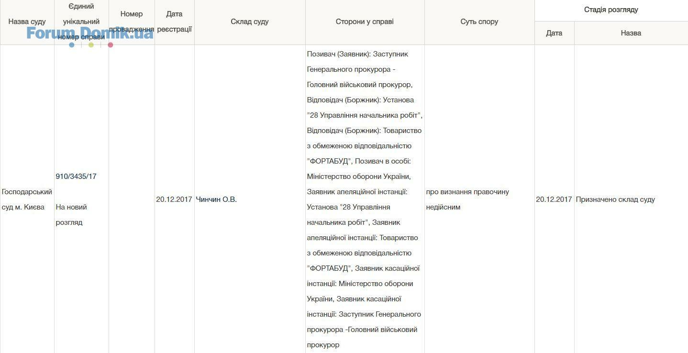Click the 'Дата' sub-header under Стадія розгляду
The width and height of the screenshot is (688, 353).
(x=554, y=33)
